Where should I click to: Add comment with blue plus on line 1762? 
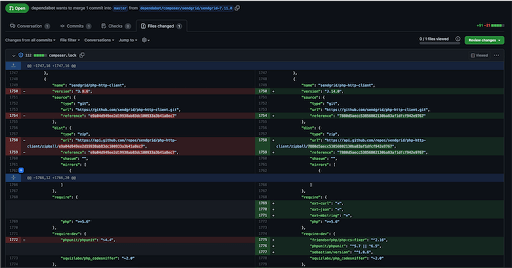click(x=21, y=170)
